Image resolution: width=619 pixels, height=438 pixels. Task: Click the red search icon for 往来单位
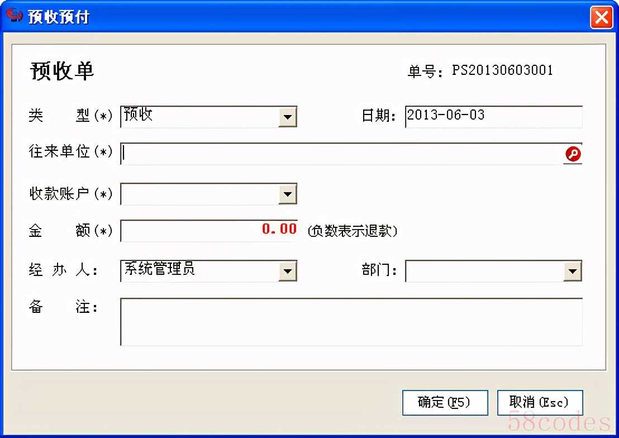coord(573,154)
